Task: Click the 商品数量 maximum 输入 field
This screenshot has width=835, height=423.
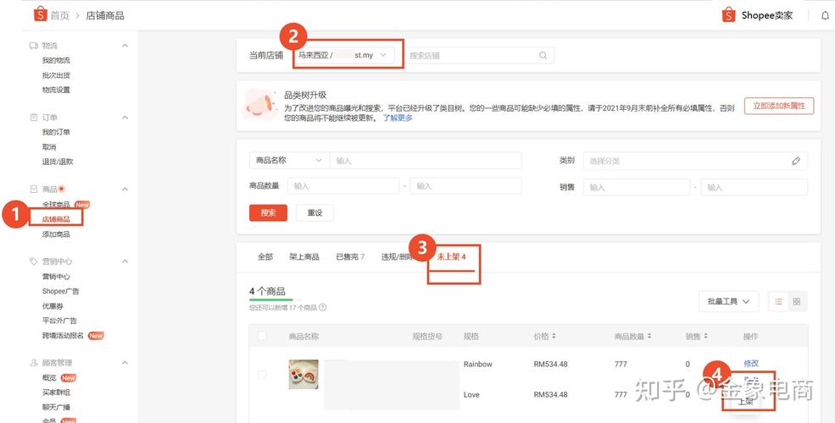Action: [x=466, y=186]
